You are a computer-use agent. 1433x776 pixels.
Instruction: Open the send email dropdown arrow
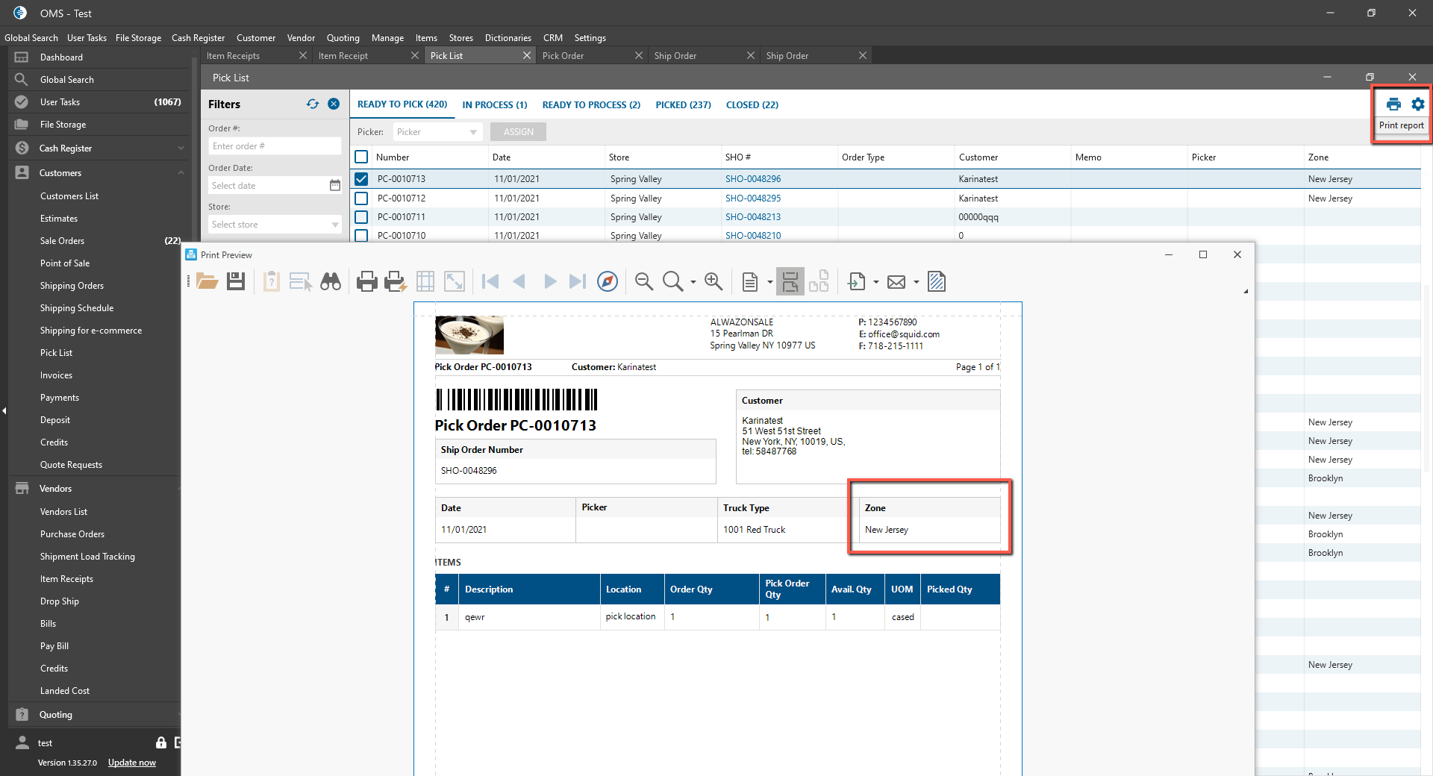click(x=916, y=282)
